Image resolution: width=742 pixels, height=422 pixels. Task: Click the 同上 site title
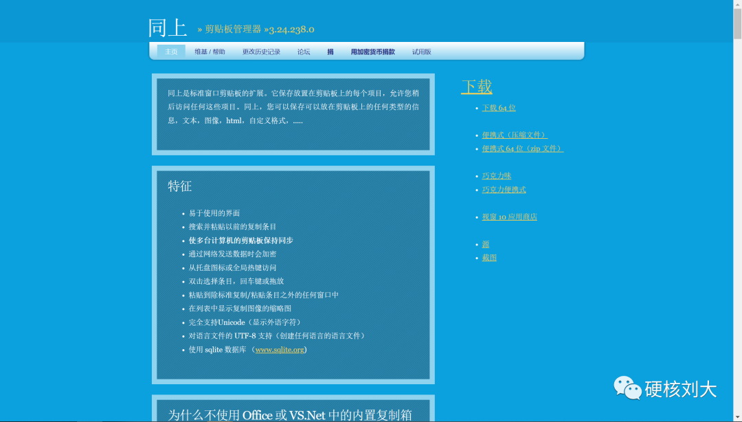click(168, 28)
